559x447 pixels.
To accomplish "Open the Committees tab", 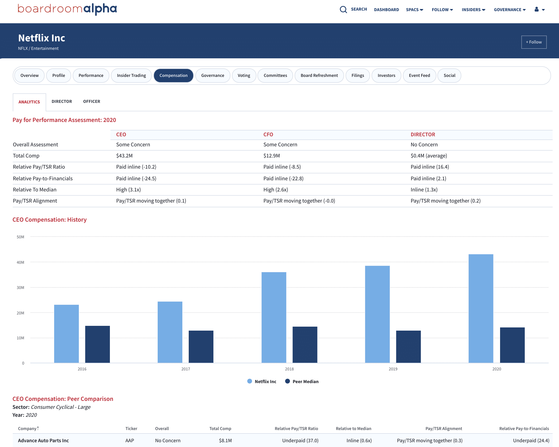I will (275, 76).
